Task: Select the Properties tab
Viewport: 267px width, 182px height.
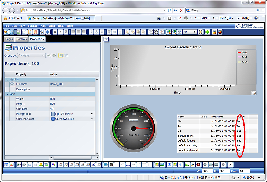Action: 37,39
